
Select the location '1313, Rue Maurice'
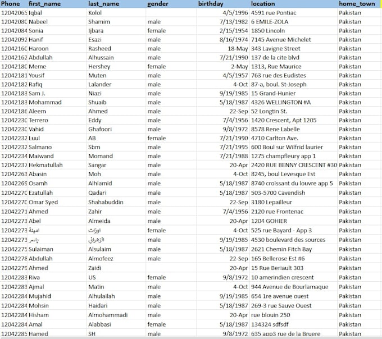point(276,66)
